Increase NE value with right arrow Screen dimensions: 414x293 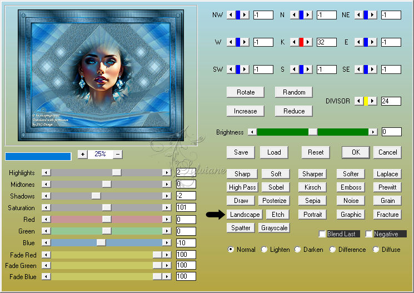coord(372,15)
